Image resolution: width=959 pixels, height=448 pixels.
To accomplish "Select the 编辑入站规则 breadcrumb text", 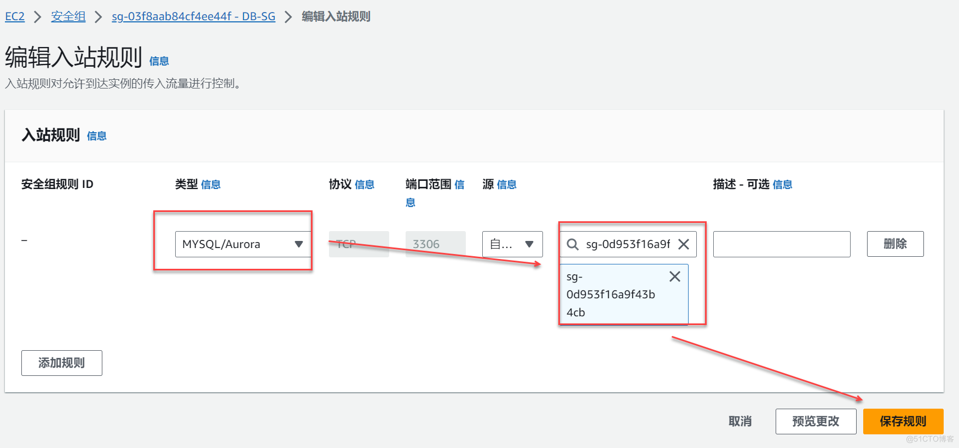I will (336, 16).
